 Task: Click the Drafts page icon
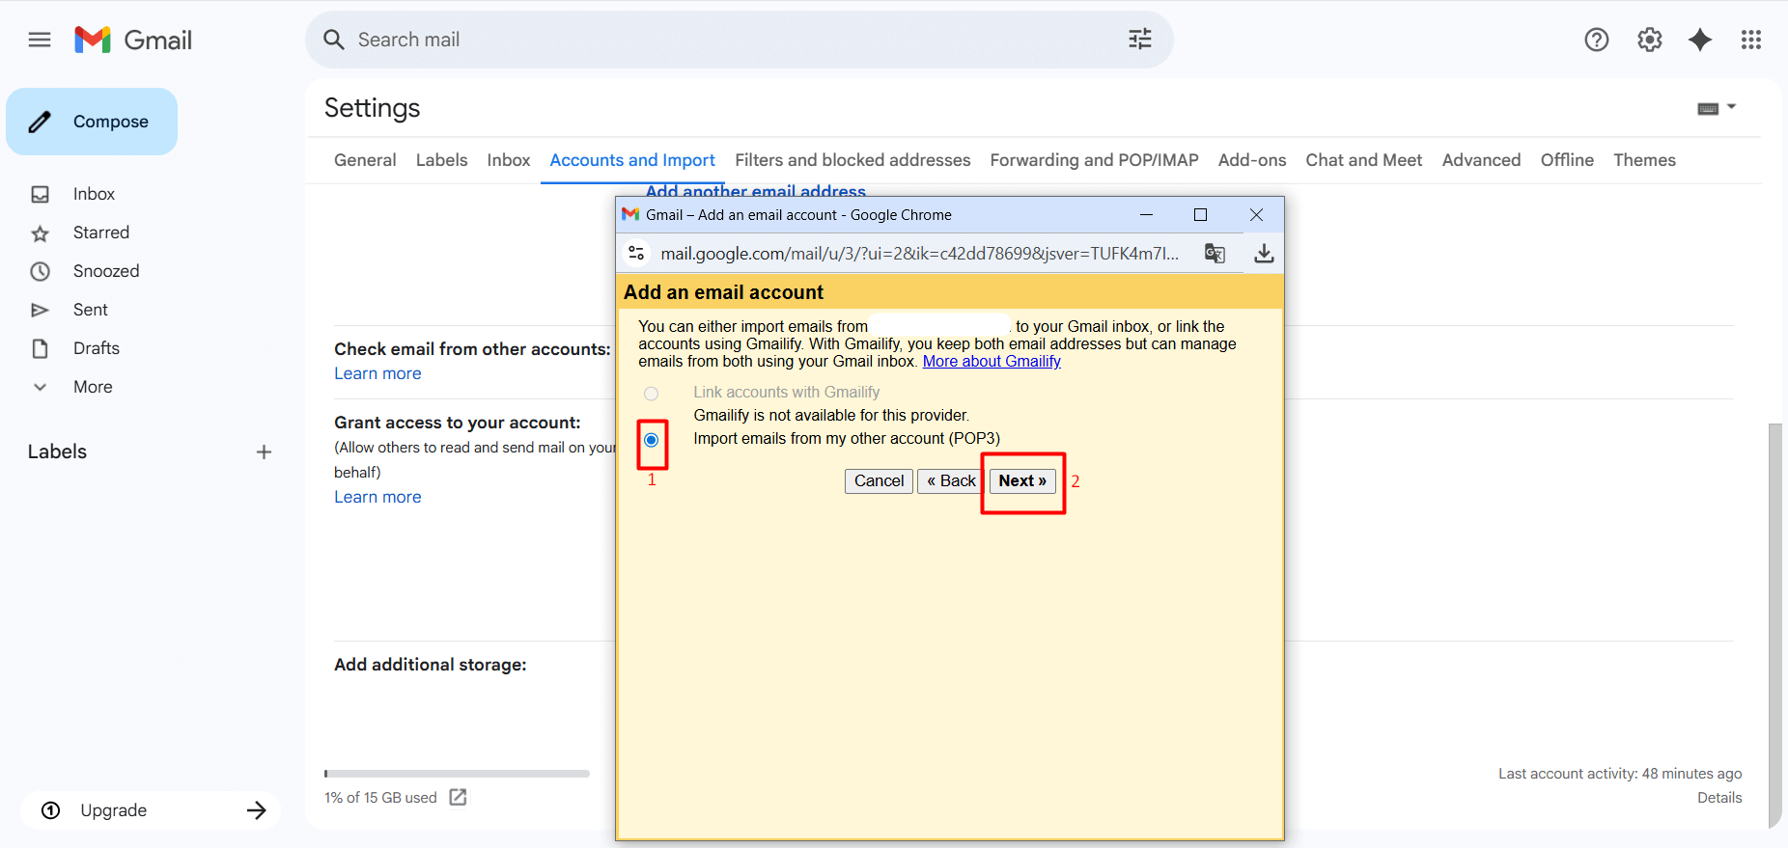coord(40,348)
